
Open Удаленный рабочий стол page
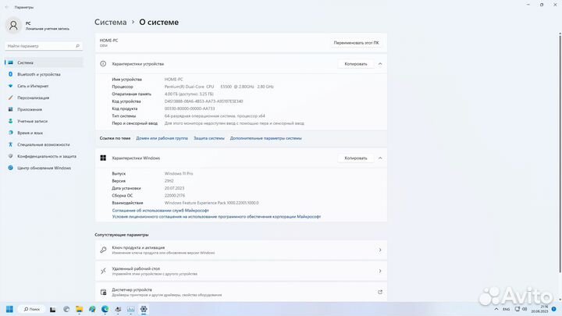(241, 272)
